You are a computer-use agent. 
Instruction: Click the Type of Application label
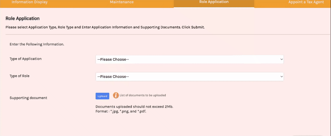[26, 59]
